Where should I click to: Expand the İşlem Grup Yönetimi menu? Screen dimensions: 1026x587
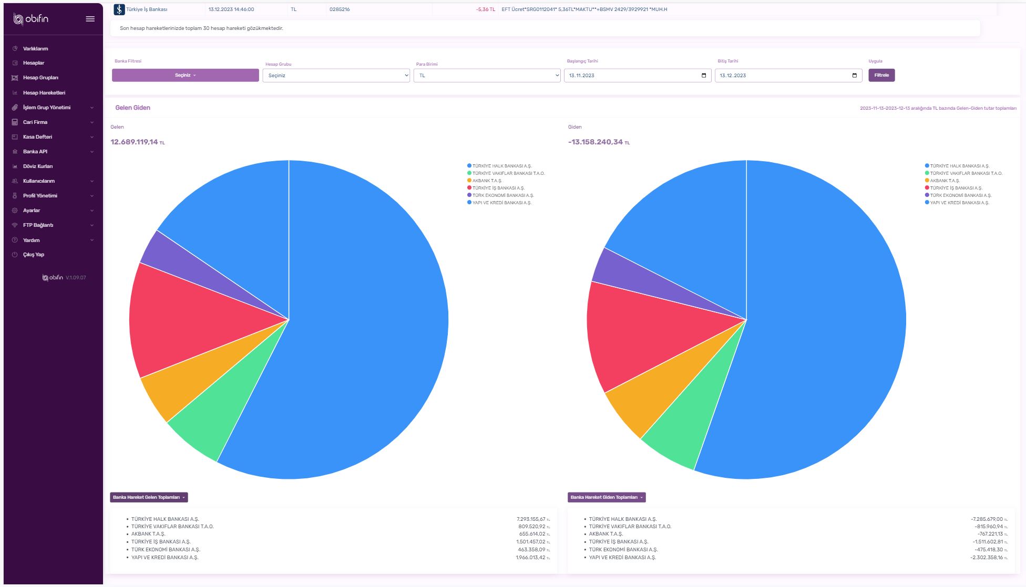coord(47,108)
